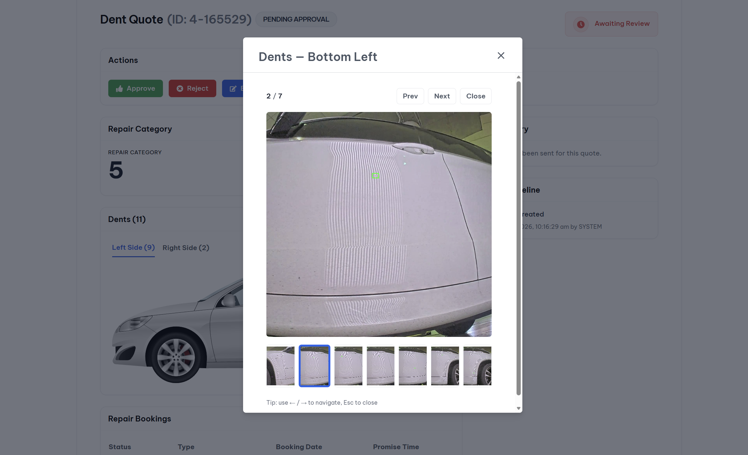Click the green dent marker on the photo
The width and height of the screenshot is (748, 455).
point(375,176)
